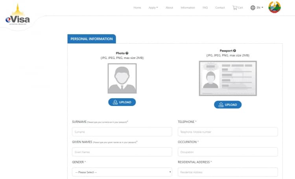The image size is (295, 179).
Task: Focus the Residential Address field
Action: (x=228, y=172)
